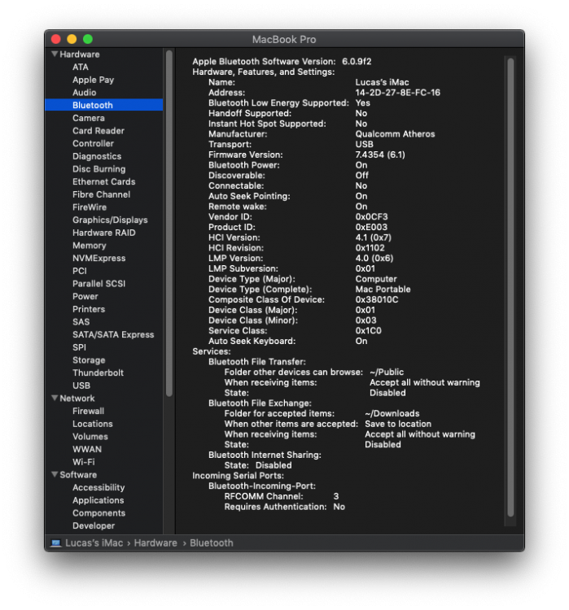569x610 pixels.
Task: Select Card Reader in the sidebar
Action: coord(98,131)
